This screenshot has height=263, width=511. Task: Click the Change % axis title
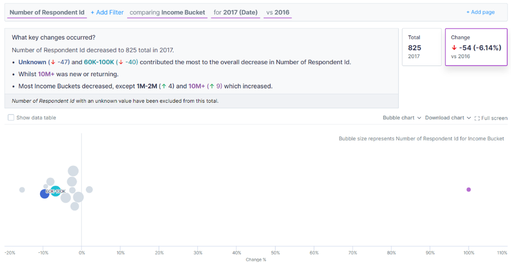(256, 260)
